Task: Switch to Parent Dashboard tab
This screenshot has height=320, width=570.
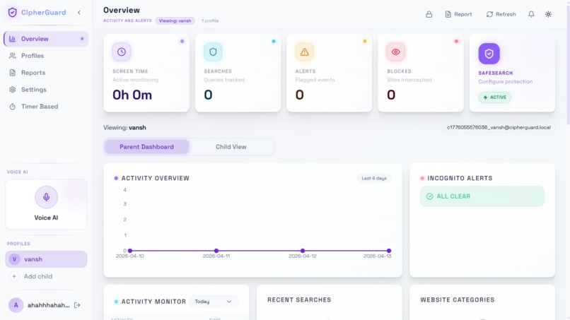Action: (x=147, y=147)
